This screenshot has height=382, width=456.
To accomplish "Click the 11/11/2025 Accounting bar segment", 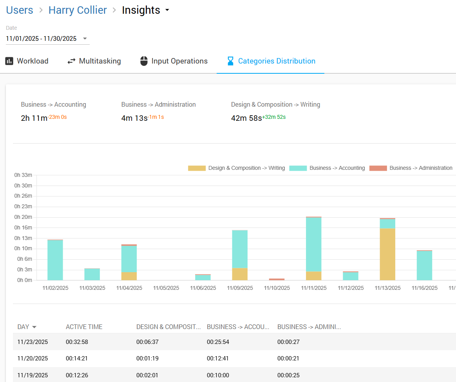I will (313, 244).
